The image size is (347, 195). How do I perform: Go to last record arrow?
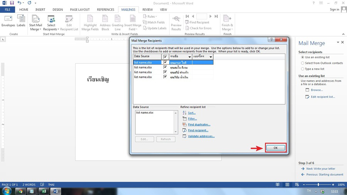click(216, 16)
